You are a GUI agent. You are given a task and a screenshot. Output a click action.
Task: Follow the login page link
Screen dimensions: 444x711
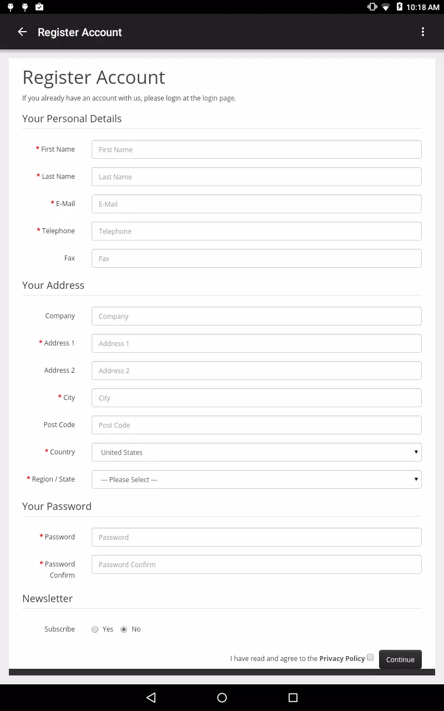pos(218,98)
